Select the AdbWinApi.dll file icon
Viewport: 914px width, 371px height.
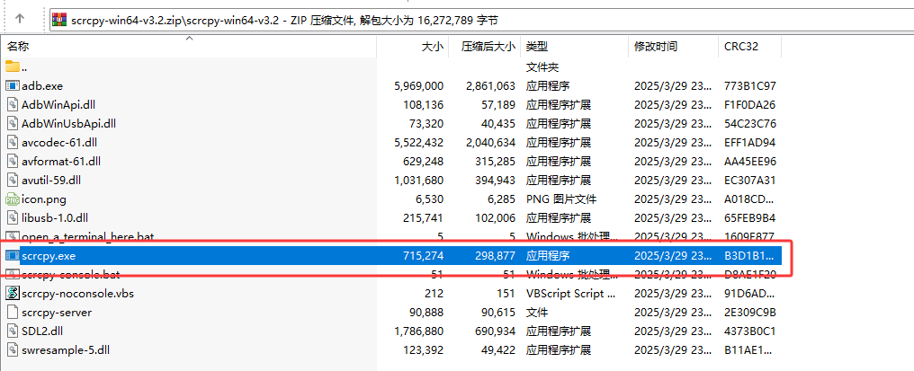tap(13, 105)
